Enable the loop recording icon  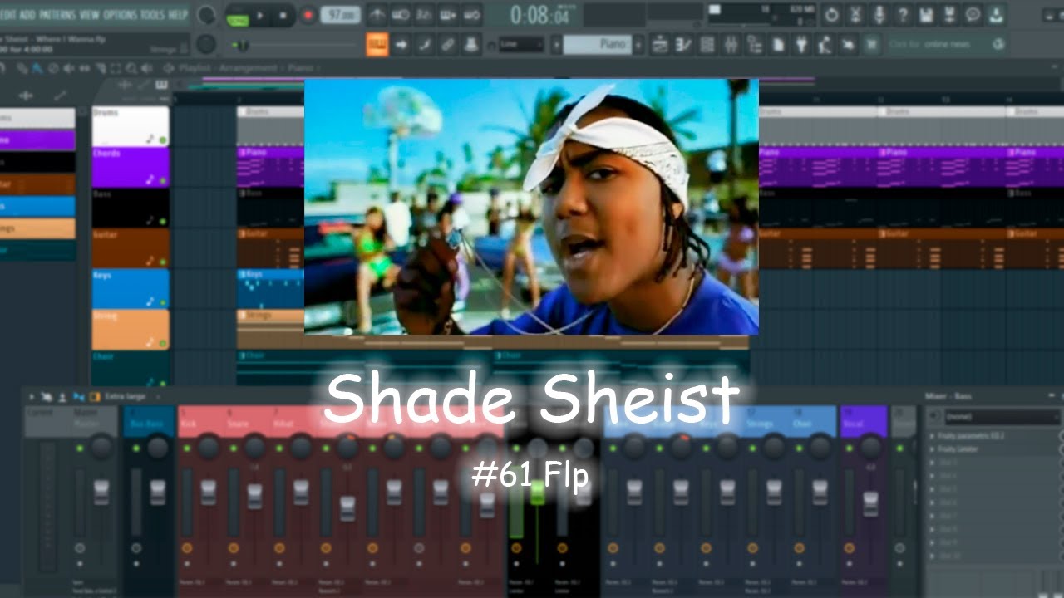coord(472,15)
